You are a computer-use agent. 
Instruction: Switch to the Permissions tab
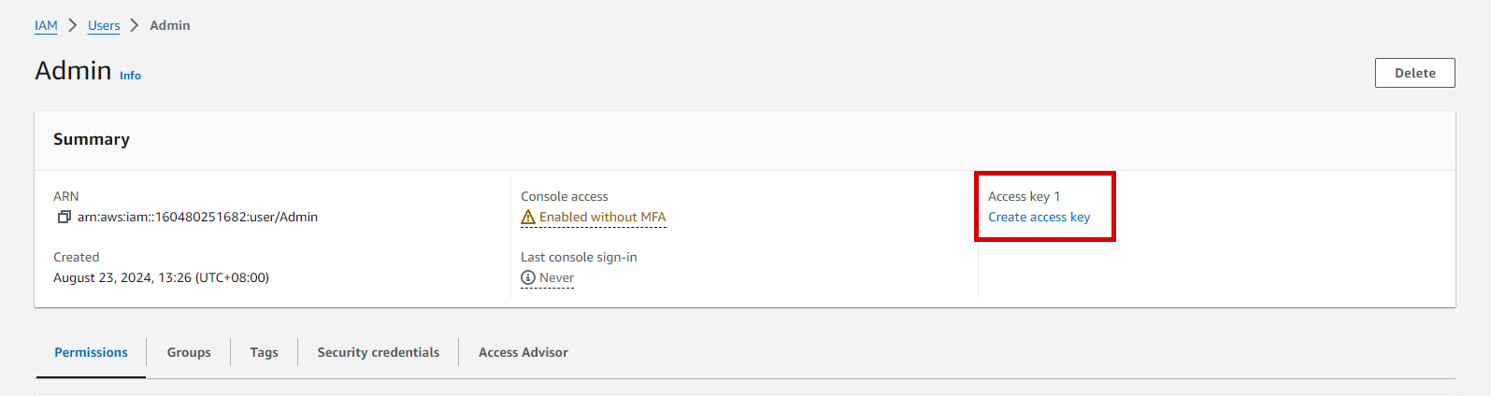91,352
